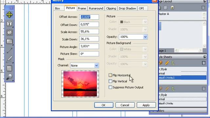
Task: Expand the Colors panel
Action: pos(153,111)
